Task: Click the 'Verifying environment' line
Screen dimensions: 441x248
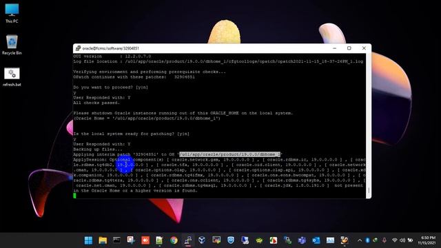Action: (x=150, y=72)
